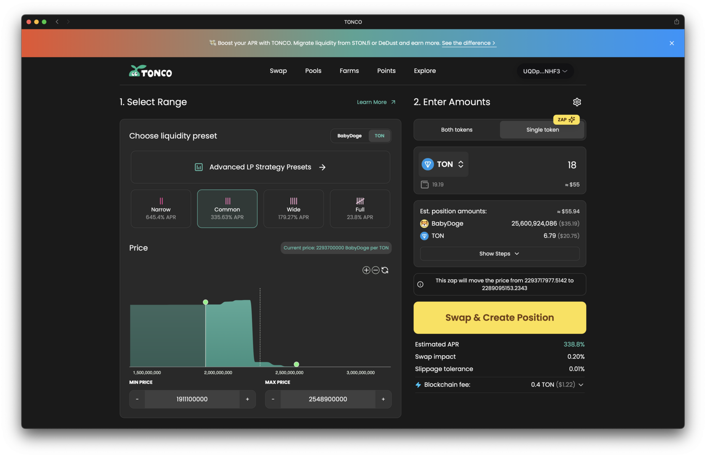Viewport: 706px width, 457px height.
Task: Open the Swap page
Action: pyautogui.click(x=278, y=71)
